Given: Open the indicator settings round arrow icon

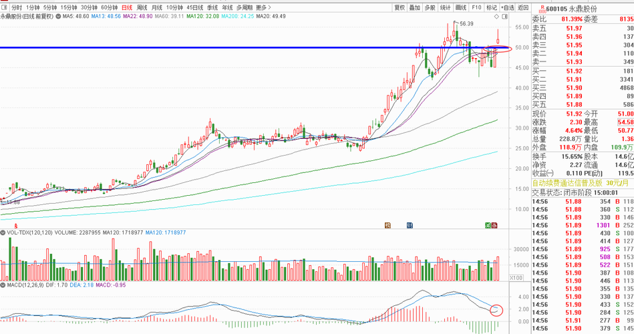Looking at the screenshot, I should pos(58,17).
